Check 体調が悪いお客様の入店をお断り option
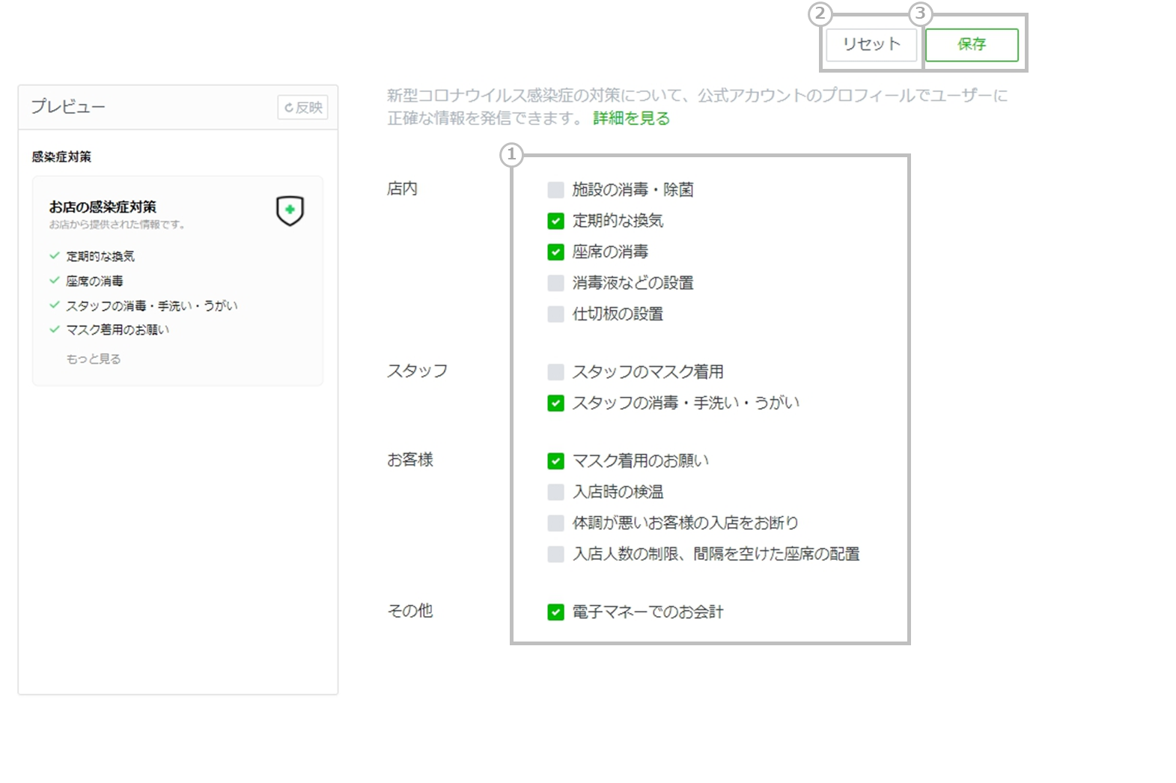 click(x=555, y=523)
